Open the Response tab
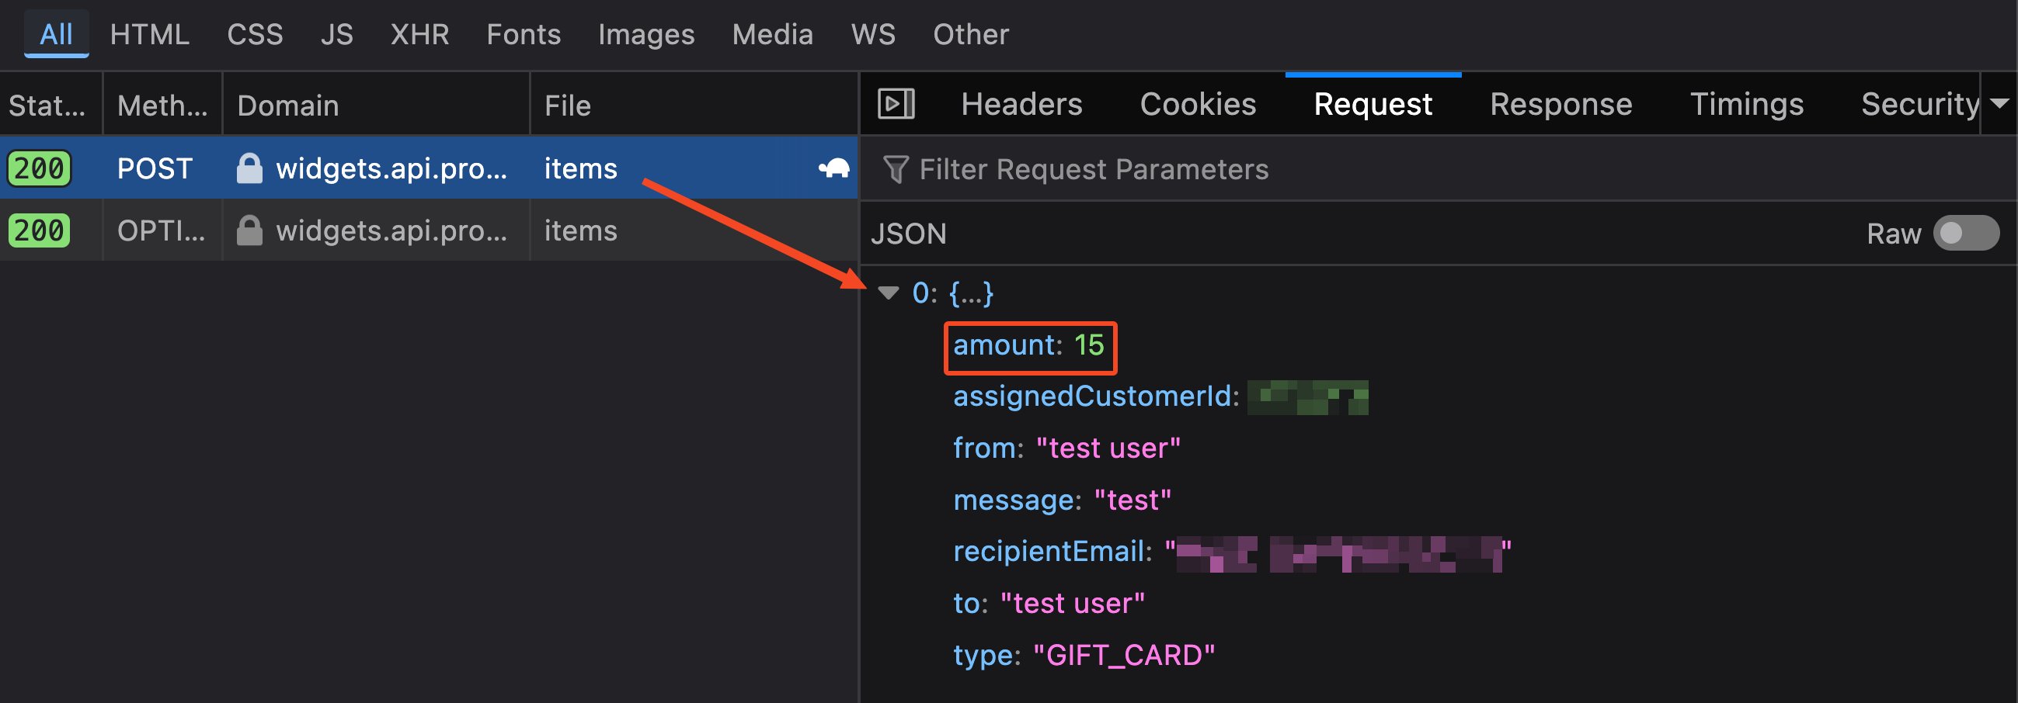 point(1560,104)
